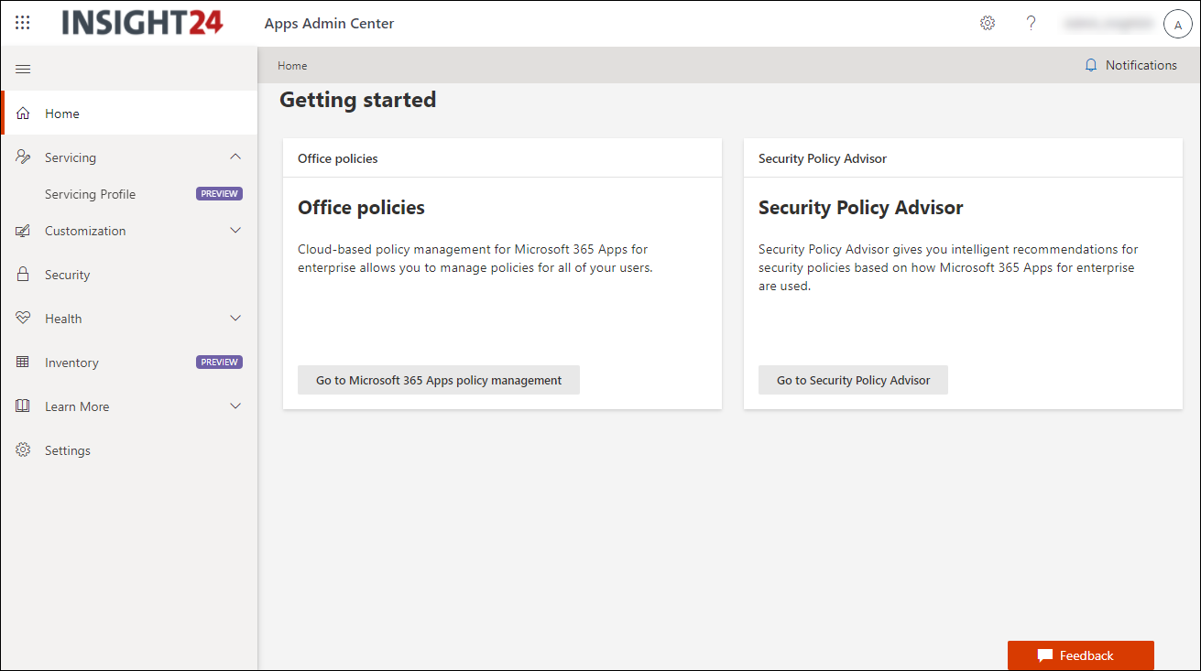This screenshot has width=1201, height=671.
Task: Click the Learn More book icon
Action: (x=24, y=406)
